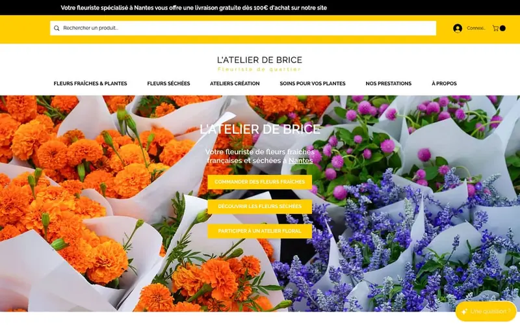This screenshot has width=520, height=333.
Task: Select Soins pour vos plantes menu
Action: (x=313, y=84)
